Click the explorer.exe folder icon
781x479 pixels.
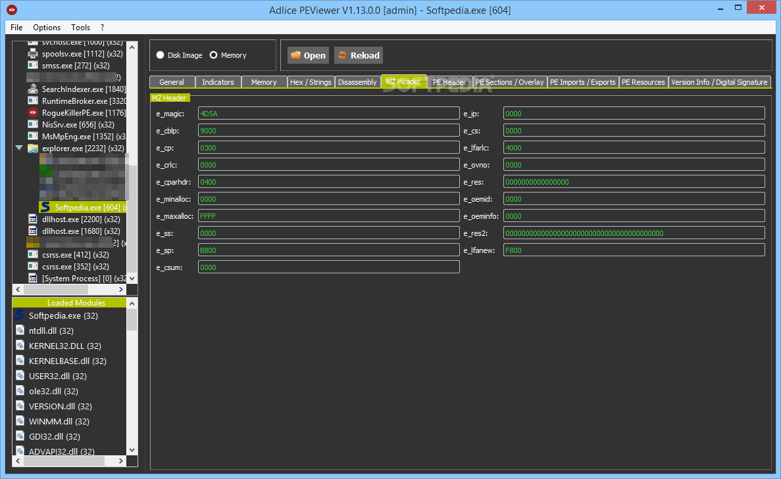pyautogui.click(x=33, y=148)
